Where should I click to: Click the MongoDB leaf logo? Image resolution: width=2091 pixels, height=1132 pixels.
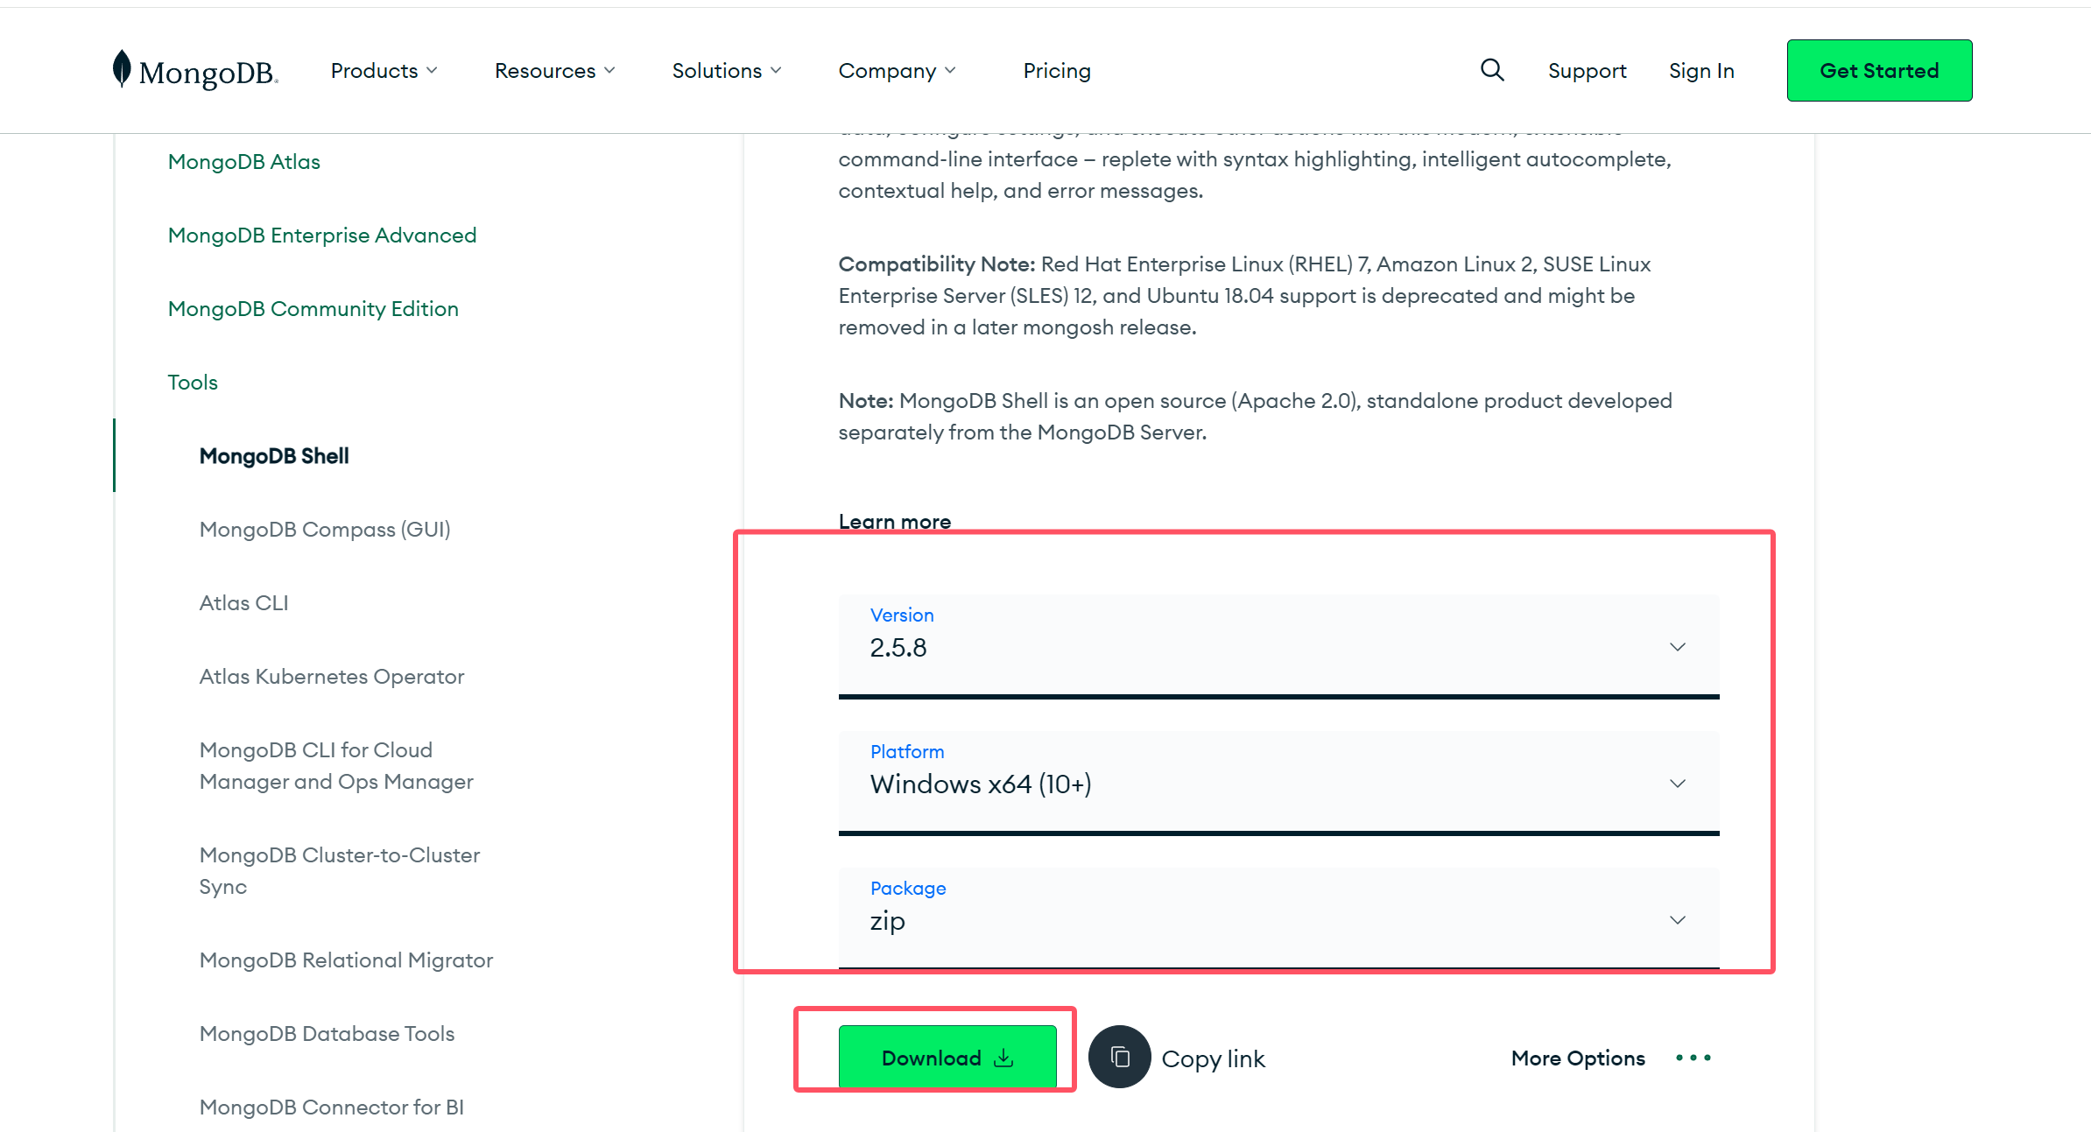[x=122, y=69]
